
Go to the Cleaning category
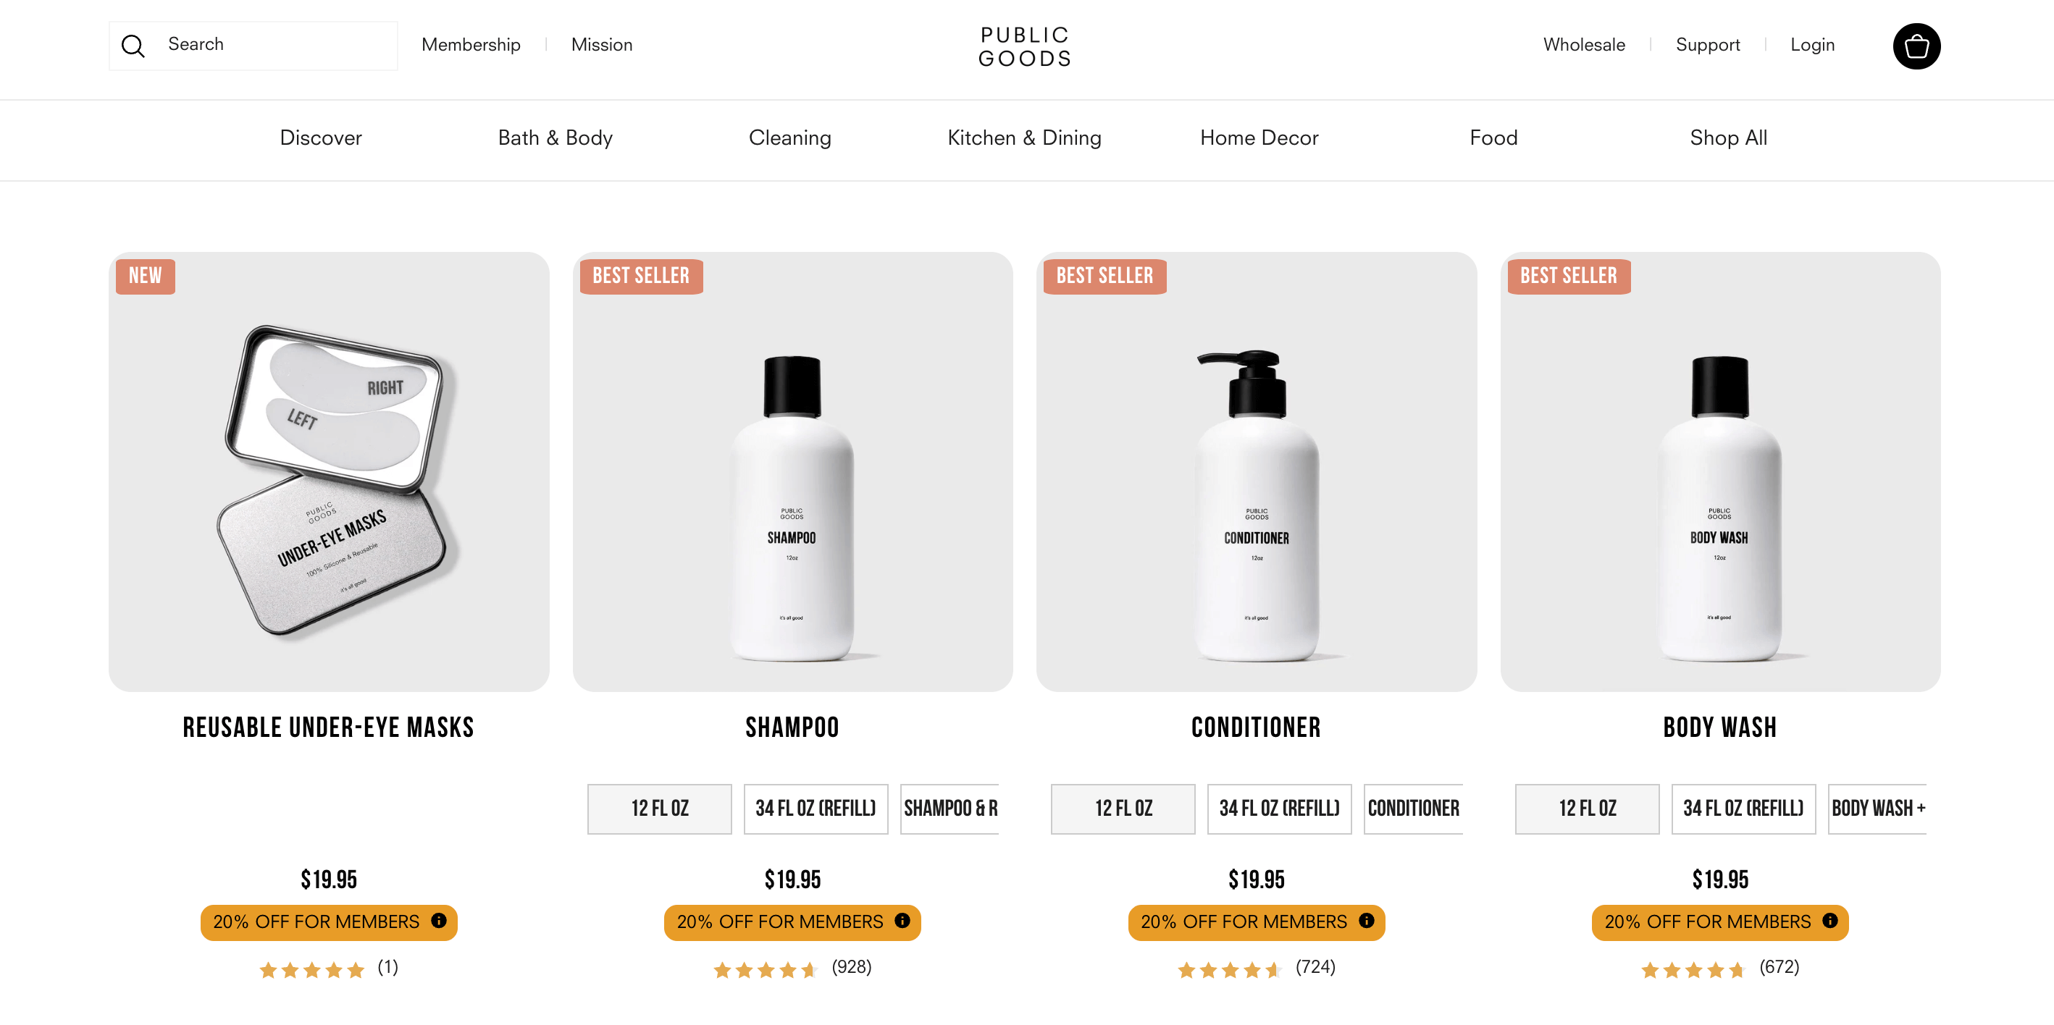tap(789, 138)
